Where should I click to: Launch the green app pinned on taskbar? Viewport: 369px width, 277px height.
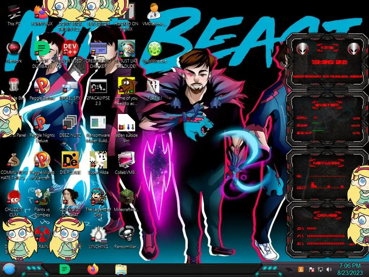65,269
